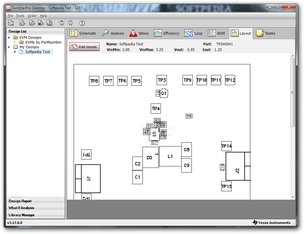
Task: Click the J1 connector footprint
Action: click(88, 179)
